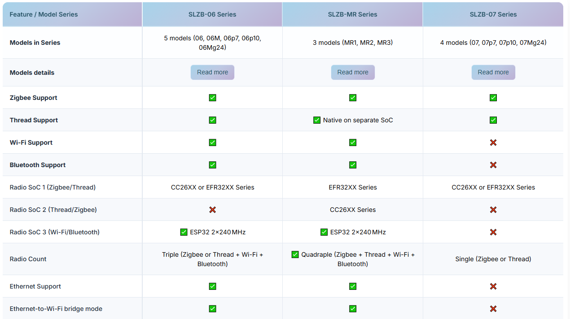Click SLZB-MR Ethernet-to-Wi-Fi bridge mode checkmark
This screenshot has width=570, height=319.
(x=353, y=309)
